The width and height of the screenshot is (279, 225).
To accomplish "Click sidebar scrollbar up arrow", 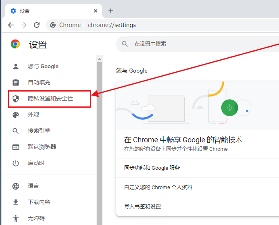I will tap(100, 59).
